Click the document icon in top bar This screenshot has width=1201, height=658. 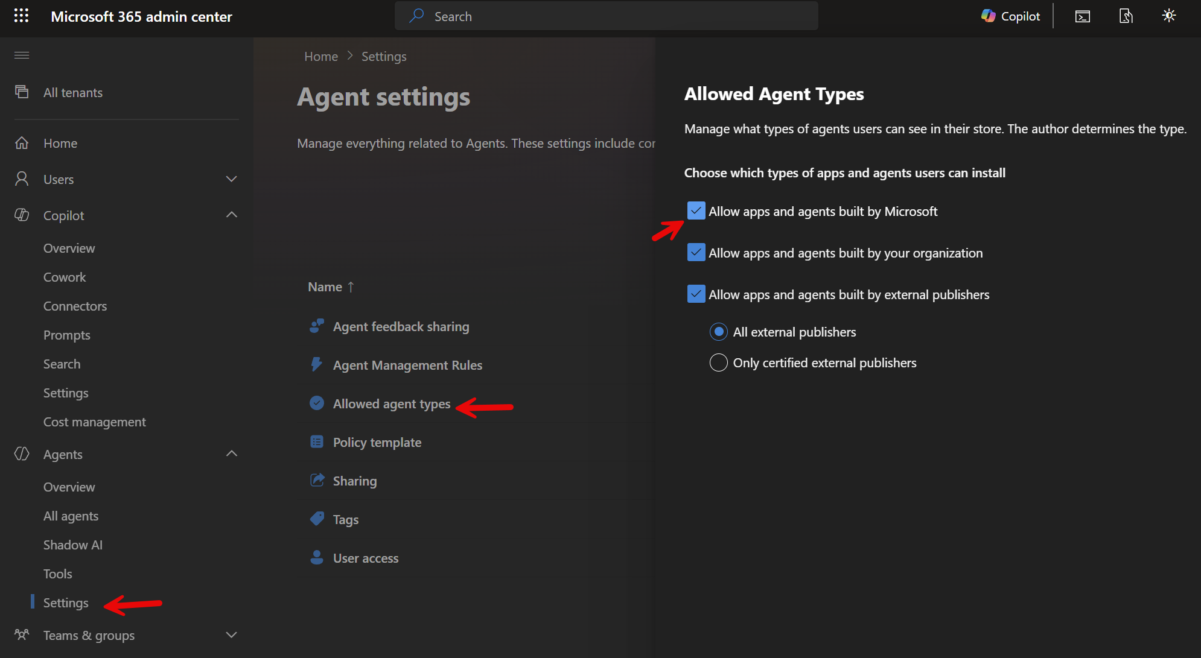click(x=1126, y=16)
